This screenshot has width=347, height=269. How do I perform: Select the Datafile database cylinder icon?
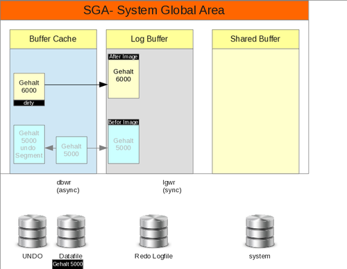click(71, 231)
